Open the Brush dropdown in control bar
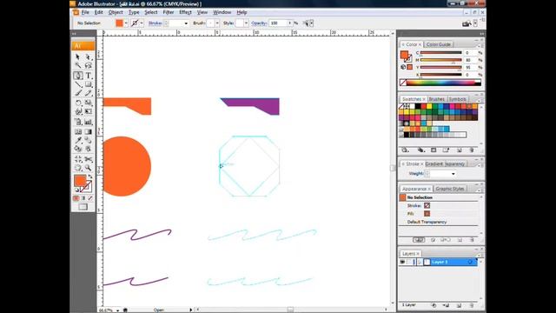The image size is (556, 313). point(217,23)
